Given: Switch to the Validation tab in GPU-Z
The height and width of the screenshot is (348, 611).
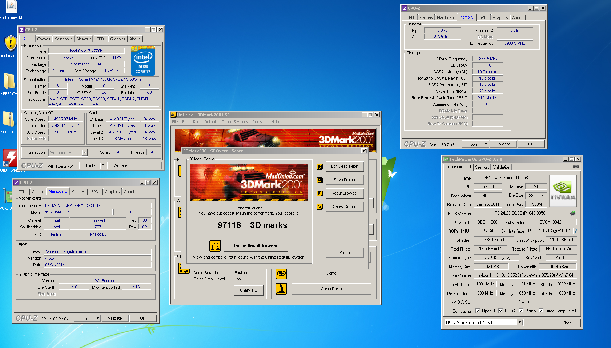Looking at the screenshot, I should (502, 167).
